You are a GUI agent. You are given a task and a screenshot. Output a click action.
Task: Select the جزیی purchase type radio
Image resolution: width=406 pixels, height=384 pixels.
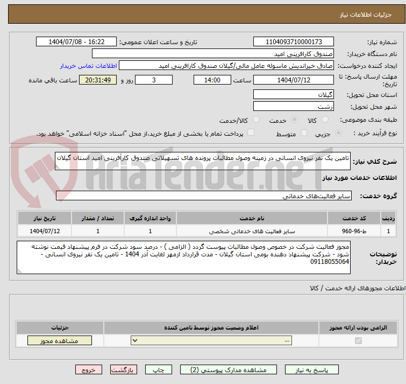coord(338,133)
